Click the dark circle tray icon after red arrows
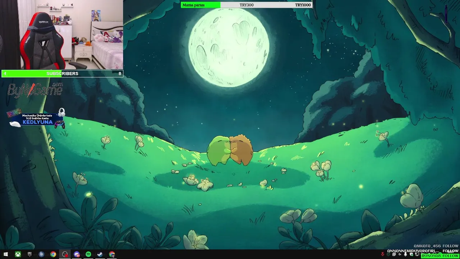The width and height of the screenshot is (460, 259). point(388,254)
